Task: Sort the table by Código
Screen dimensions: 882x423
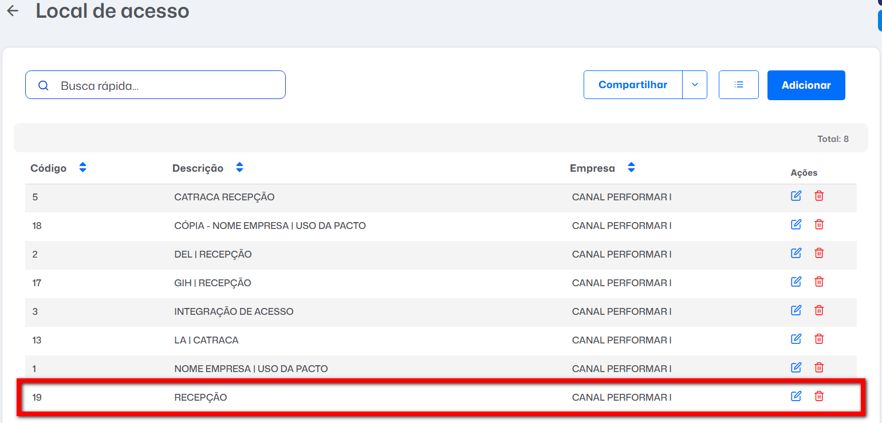Action: 82,168
